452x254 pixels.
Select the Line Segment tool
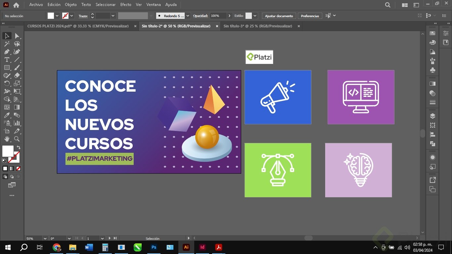[x=17, y=60]
